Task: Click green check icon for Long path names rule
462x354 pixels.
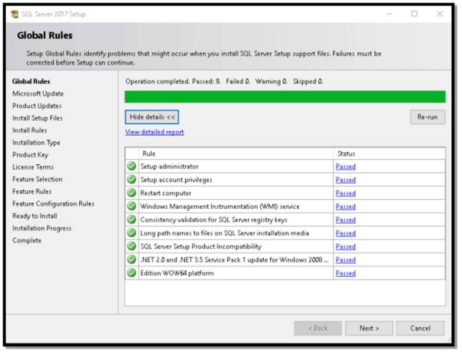Action: [131, 233]
